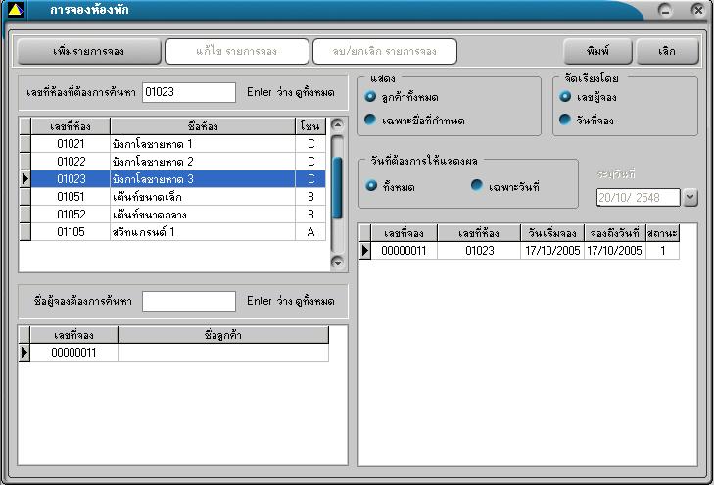The width and height of the screenshot is (714, 485).
Task: Select room row 01051 เต้นท์ขนาดเล็ก
Action: [176, 197]
